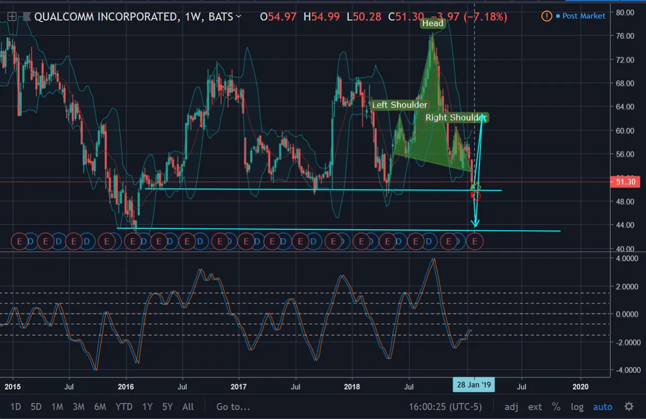646x419 pixels.
Task: Click the change value −3.97 (−7.18%)
Action: click(468, 17)
